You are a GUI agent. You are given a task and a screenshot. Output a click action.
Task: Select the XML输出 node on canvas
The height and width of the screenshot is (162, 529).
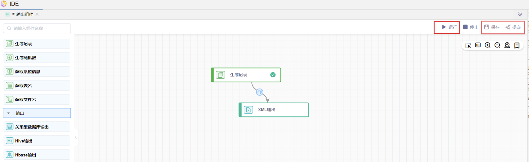[274, 110]
